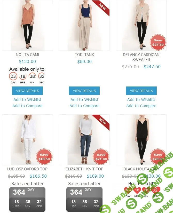The width and height of the screenshot is (173, 213).
Task: Open the Delancy Cardigan Sweater title link
Action: 141,57
